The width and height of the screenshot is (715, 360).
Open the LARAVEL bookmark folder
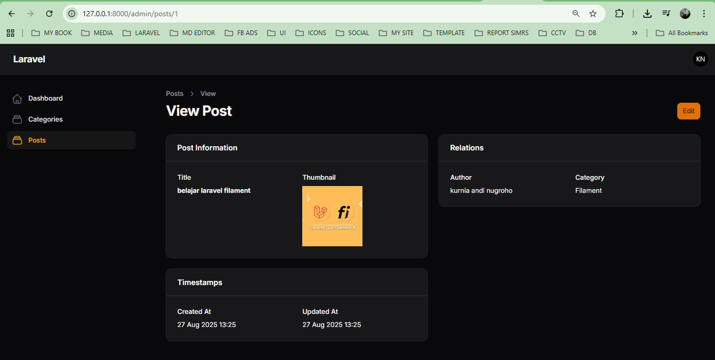[141, 33]
